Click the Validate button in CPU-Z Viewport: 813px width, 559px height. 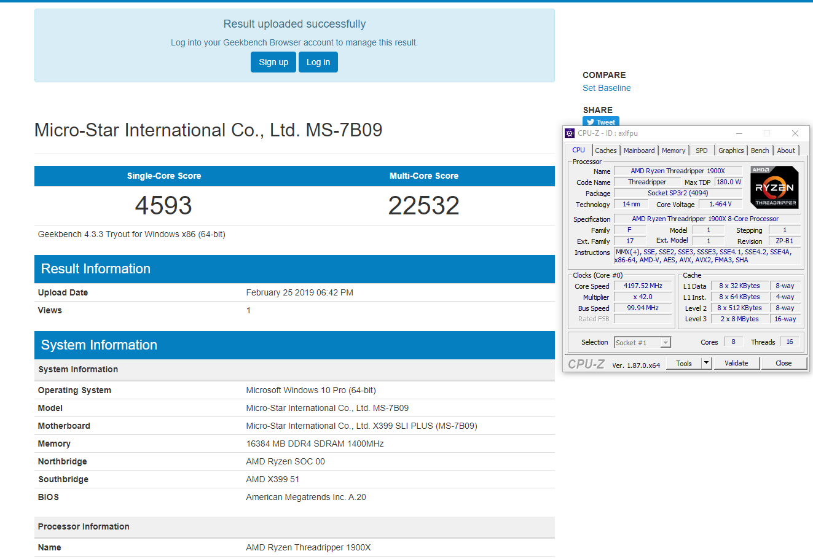(x=736, y=363)
